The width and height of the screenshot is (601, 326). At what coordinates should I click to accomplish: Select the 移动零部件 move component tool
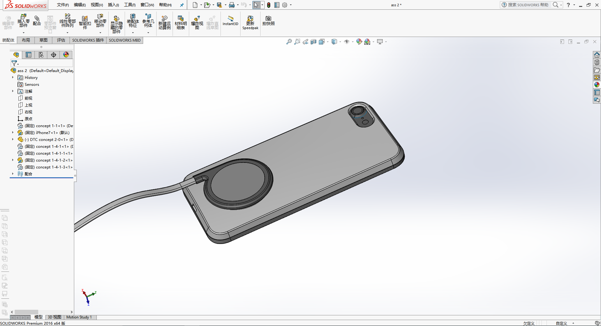[x=100, y=22]
